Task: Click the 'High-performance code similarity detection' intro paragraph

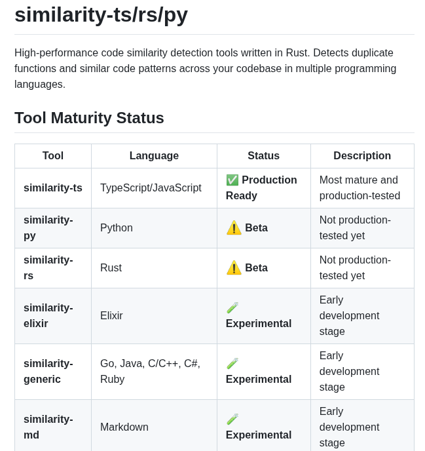Action: [x=206, y=68]
